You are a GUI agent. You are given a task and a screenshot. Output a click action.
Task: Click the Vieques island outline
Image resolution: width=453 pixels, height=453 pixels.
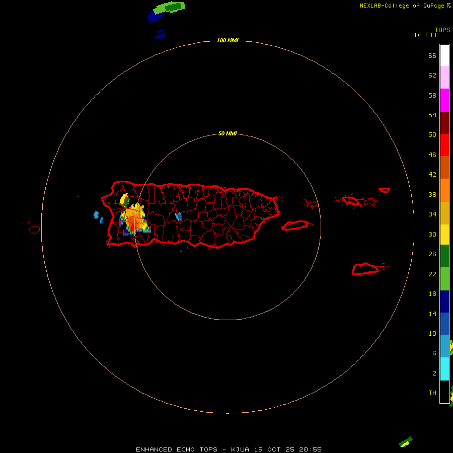point(296,225)
